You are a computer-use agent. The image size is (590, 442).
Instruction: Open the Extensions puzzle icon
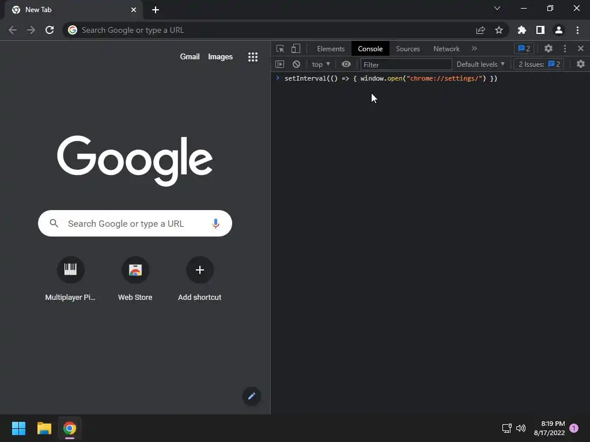[522, 30]
